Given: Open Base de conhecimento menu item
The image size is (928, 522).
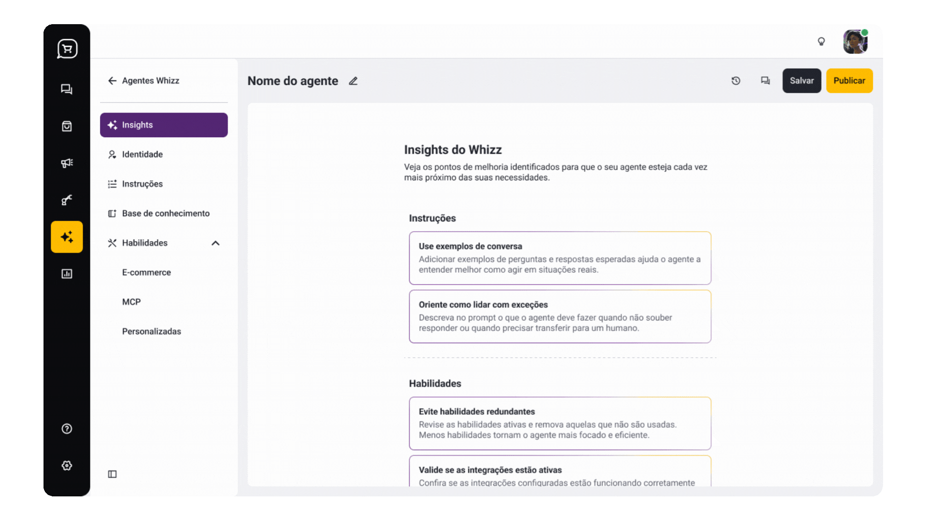Looking at the screenshot, I should coord(165,213).
